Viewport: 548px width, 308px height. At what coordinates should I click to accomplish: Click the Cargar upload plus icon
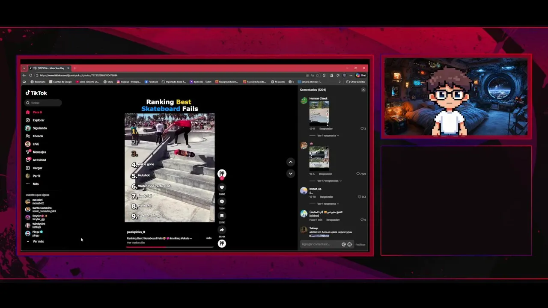coord(28,168)
